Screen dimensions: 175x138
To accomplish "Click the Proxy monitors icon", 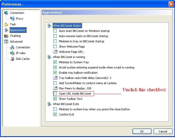I will 12,19.
